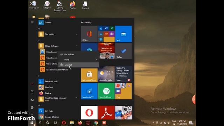Image resolution: width=224 pixels, height=126 pixels.
Task: Show hidden tray icons
Action: (153, 123)
